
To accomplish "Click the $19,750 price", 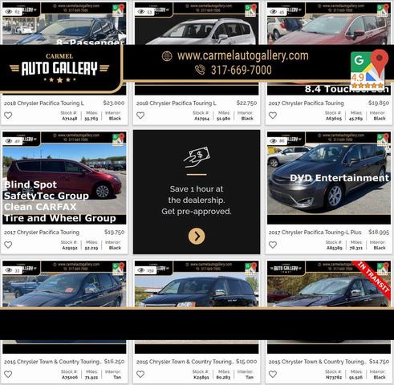I will [x=114, y=232].
